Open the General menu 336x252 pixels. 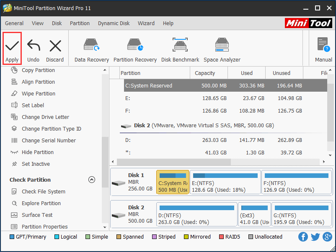click(x=14, y=23)
